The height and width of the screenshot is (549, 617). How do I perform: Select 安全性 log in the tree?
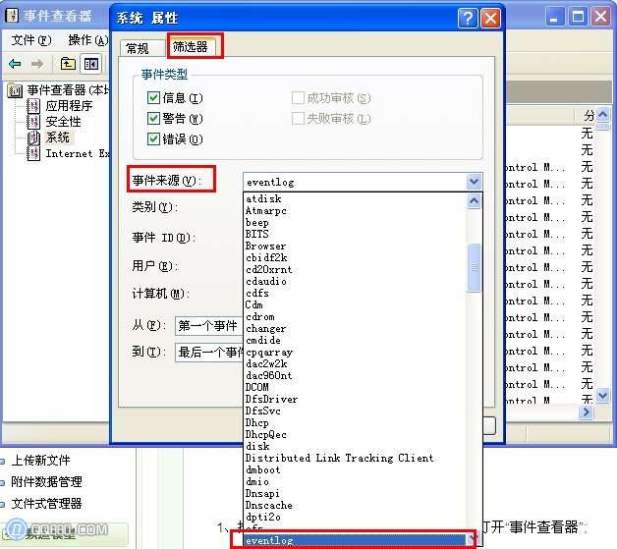click(63, 122)
